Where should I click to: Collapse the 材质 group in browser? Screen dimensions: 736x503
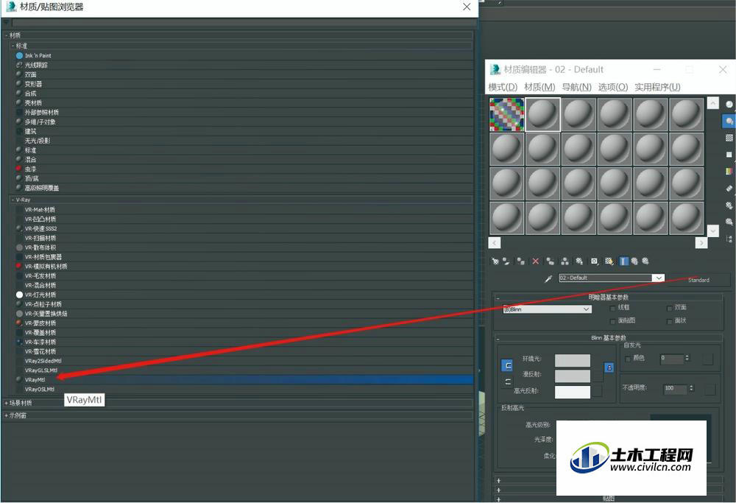pos(6,35)
